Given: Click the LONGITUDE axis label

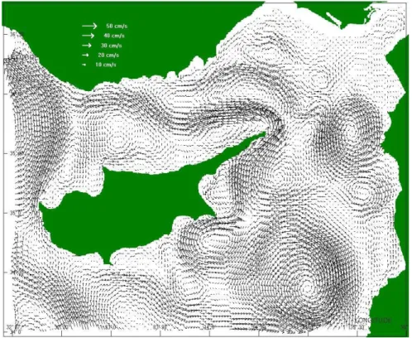Looking at the screenshot, I should coord(373,321).
